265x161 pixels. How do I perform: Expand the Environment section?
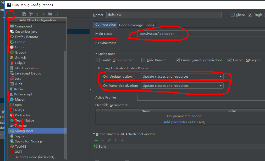click(96, 43)
